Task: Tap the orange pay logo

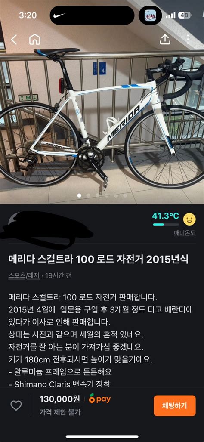Action: coord(100,399)
